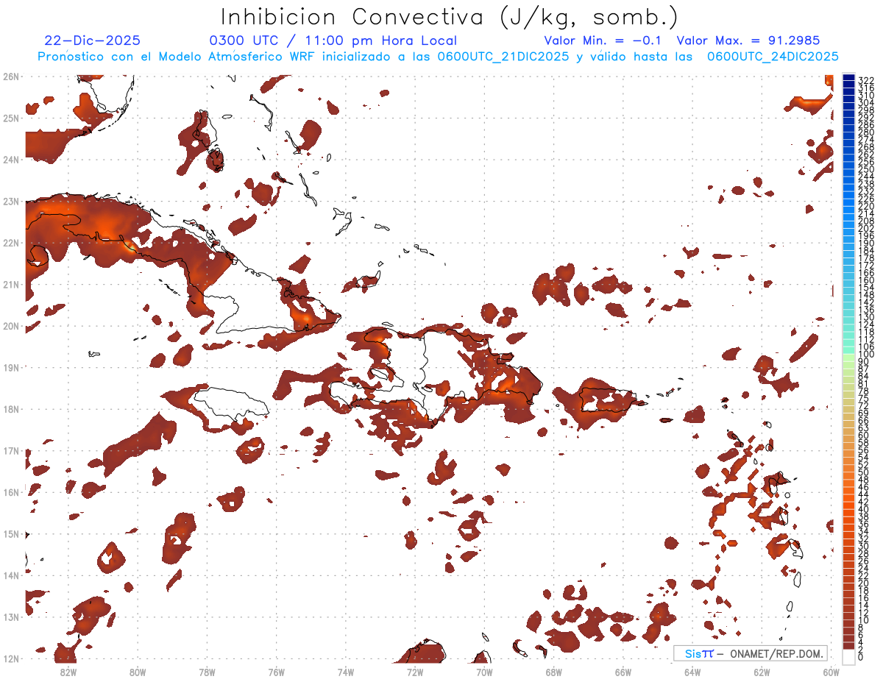Screen dimensions: 883x682
Task: Click the '22N' latitude axis label
Action: pyautogui.click(x=10, y=243)
